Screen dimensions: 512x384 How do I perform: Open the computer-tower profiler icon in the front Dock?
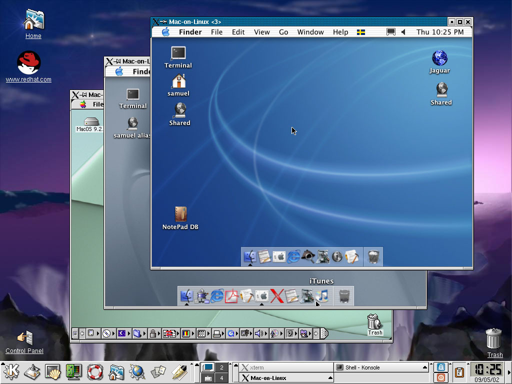(x=322, y=256)
